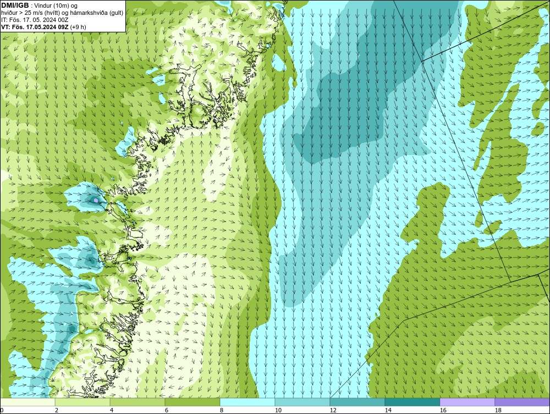Viewport: 550px width, 414px height.
Task: Click the 4–6 m/s green legend swatch
Action: click(x=137, y=402)
